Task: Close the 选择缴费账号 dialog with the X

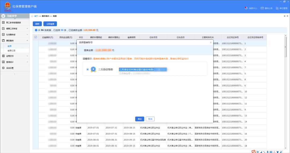Action: click(x=211, y=43)
